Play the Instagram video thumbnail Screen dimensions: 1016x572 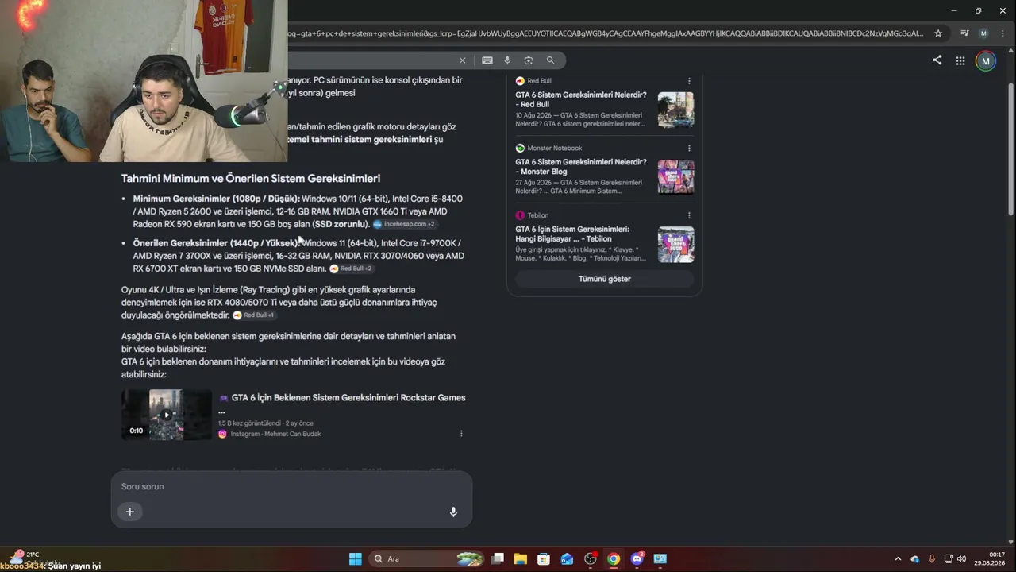point(167,415)
